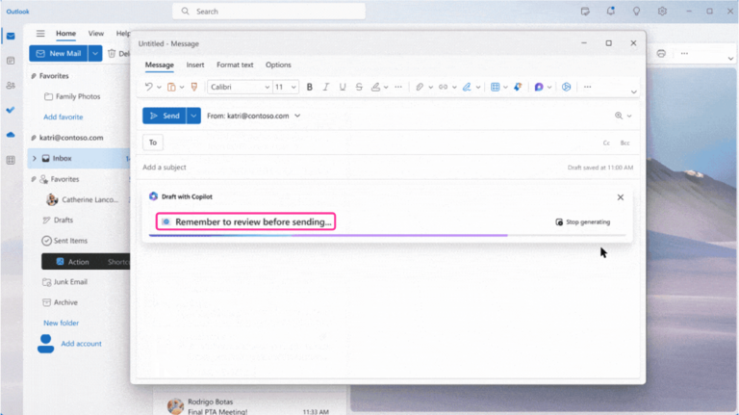Click the undo arrow icon
This screenshot has width=739, height=415.
coord(149,87)
